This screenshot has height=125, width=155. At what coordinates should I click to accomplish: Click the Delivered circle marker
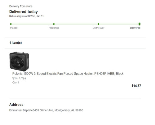pyautogui.click(x=139, y=24)
